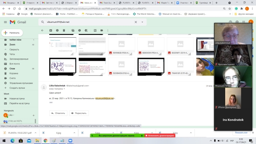256x144 pixels.
Task: Click the Forward button
Action: click(79, 113)
